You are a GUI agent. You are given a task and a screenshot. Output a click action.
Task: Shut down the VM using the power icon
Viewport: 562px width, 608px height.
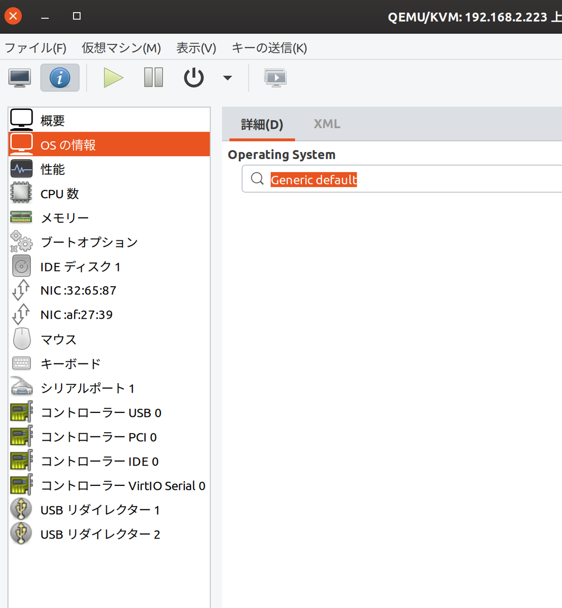pos(193,78)
